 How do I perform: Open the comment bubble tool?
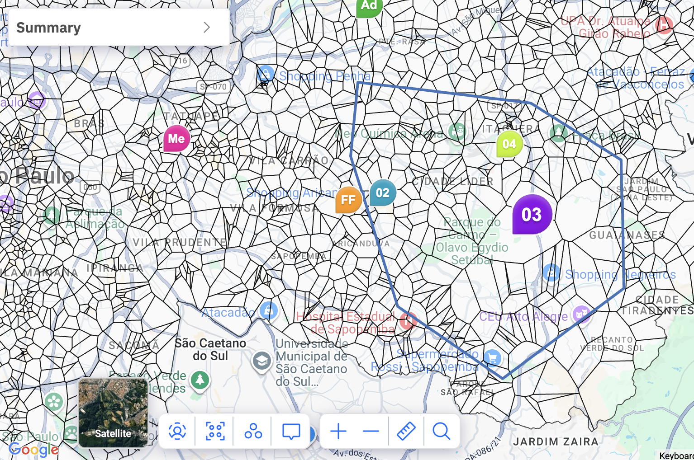pos(291,431)
